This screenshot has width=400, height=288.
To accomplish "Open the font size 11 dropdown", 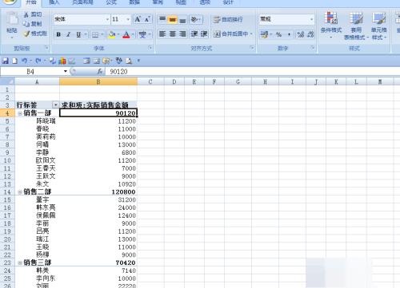I will 128,19.
